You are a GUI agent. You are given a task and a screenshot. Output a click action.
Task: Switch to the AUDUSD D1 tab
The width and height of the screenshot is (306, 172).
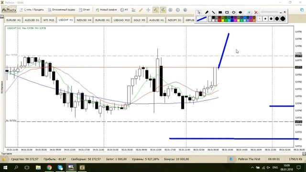(x=32, y=20)
